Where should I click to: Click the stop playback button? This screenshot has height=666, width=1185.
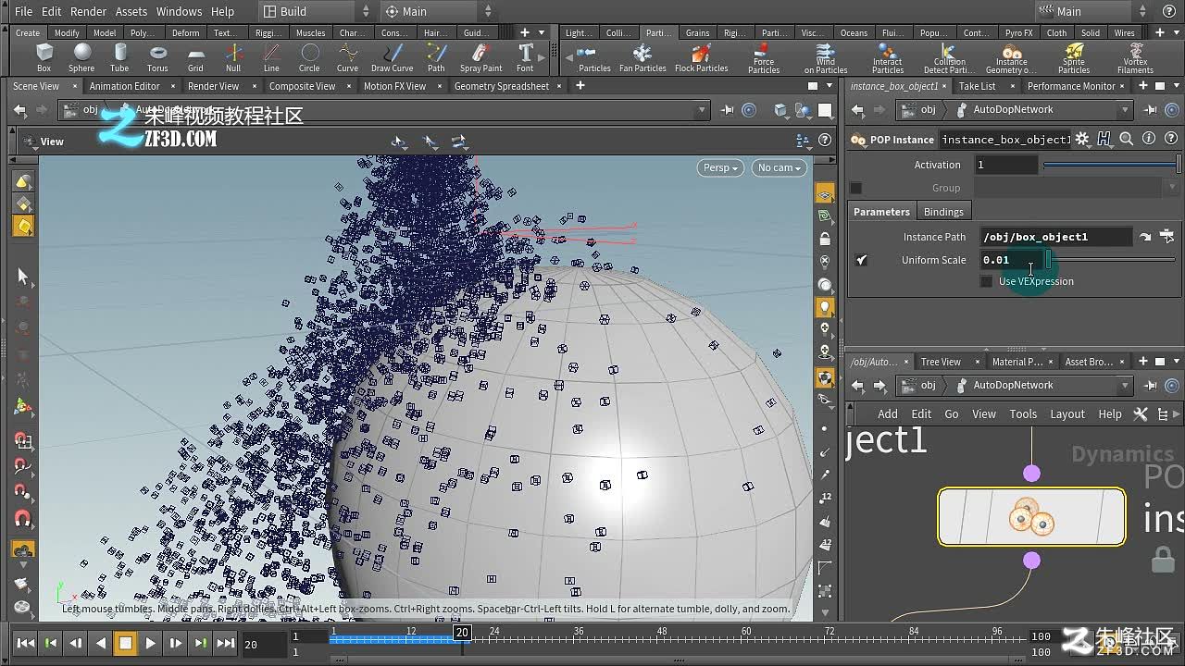125,643
